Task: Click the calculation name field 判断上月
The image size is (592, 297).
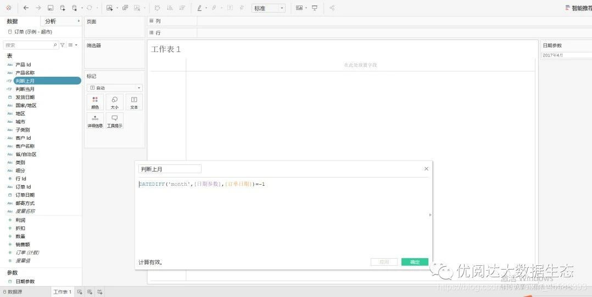Action: (x=170, y=169)
